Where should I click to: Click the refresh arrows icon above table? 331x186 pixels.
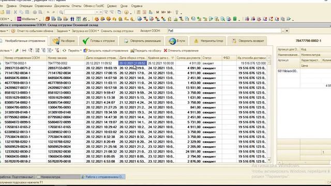(64, 51)
